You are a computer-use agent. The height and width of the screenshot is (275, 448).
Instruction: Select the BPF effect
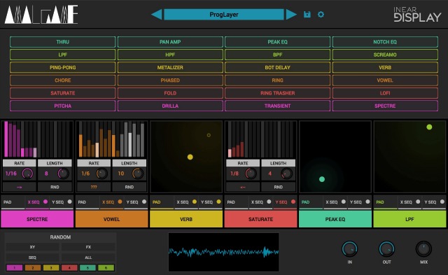(x=277, y=55)
